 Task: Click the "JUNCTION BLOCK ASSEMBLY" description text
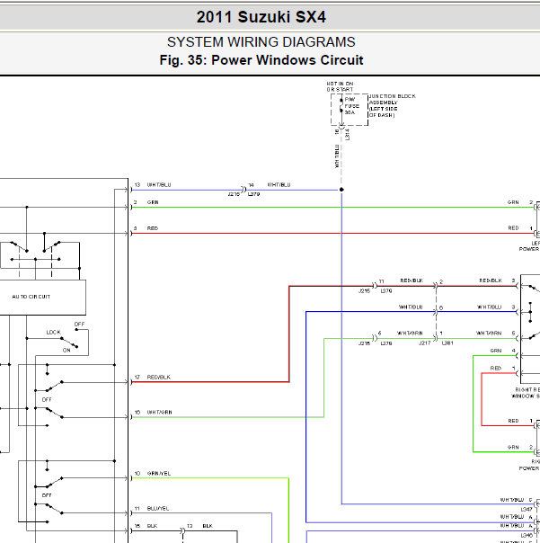coord(393,105)
